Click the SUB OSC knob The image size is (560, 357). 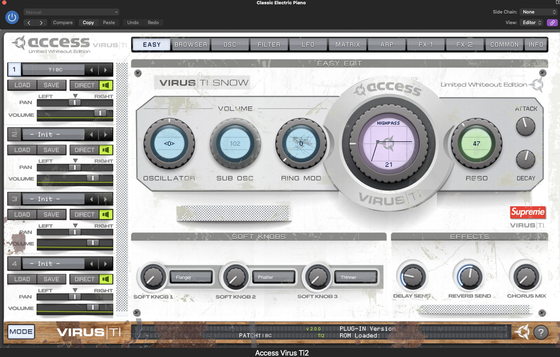(x=235, y=143)
